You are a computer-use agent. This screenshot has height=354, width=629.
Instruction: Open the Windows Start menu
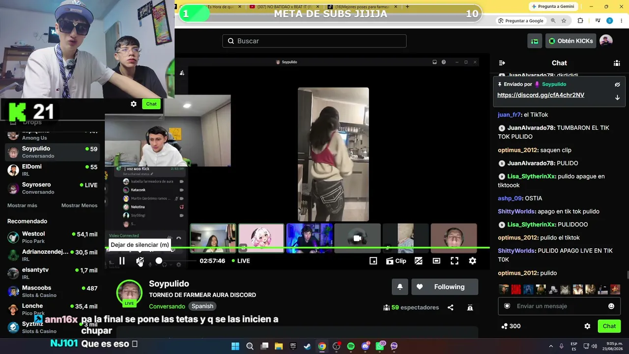[235, 346]
